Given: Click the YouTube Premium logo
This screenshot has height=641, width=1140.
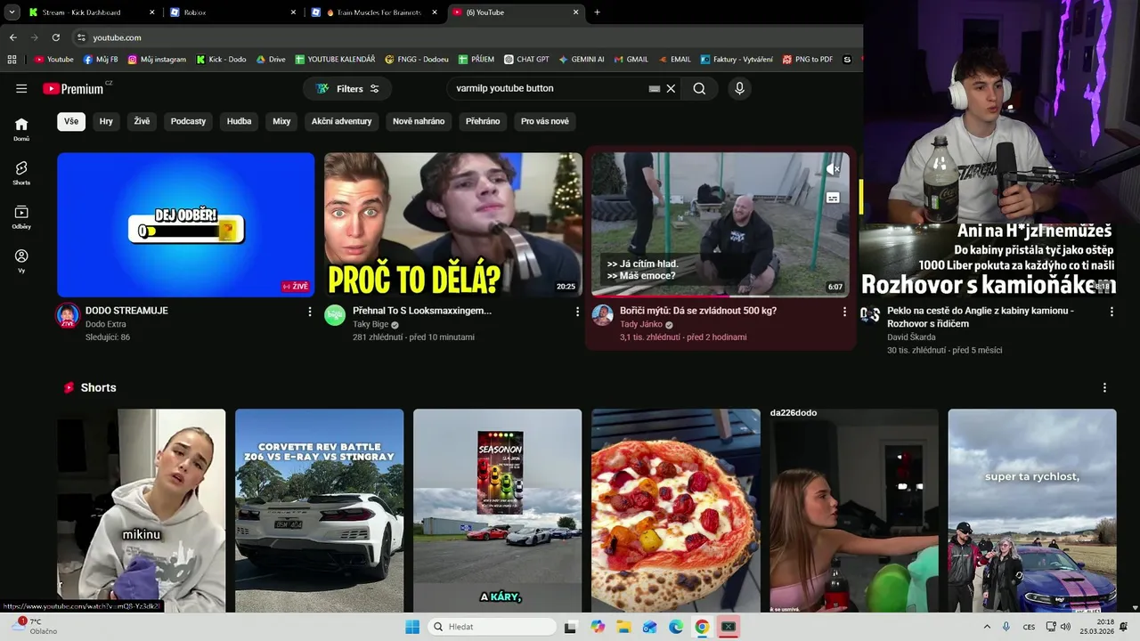Looking at the screenshot, I should (73, 88).
